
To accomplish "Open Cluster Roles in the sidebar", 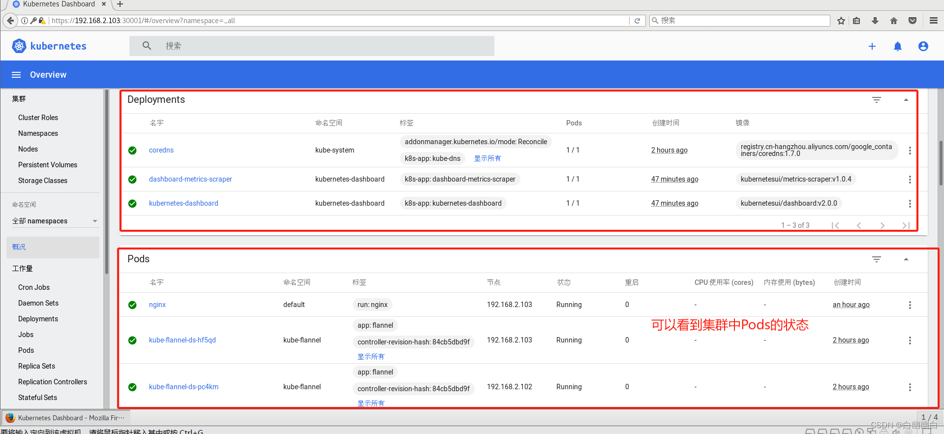I will point(38,118).
